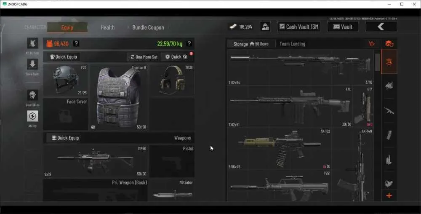This screenshot has width=421, height=214.
Task: Click the orange vest equipment value icon
Action: [50, 43]
